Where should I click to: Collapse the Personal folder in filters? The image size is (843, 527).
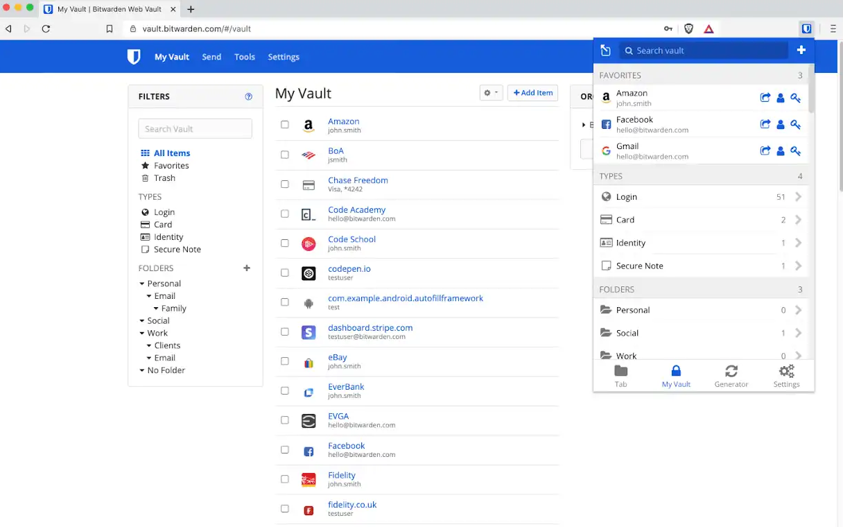tap(142, 284)
